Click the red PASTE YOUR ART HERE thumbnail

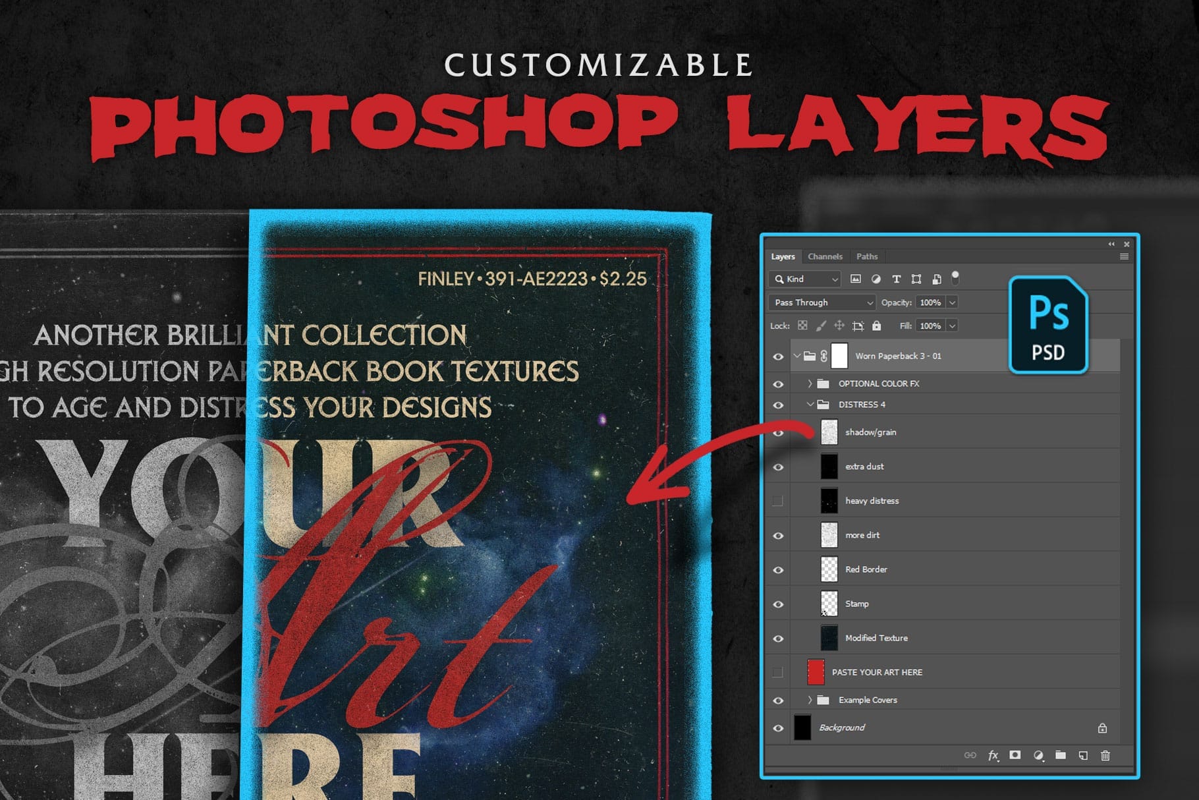(x=816, y=672)
